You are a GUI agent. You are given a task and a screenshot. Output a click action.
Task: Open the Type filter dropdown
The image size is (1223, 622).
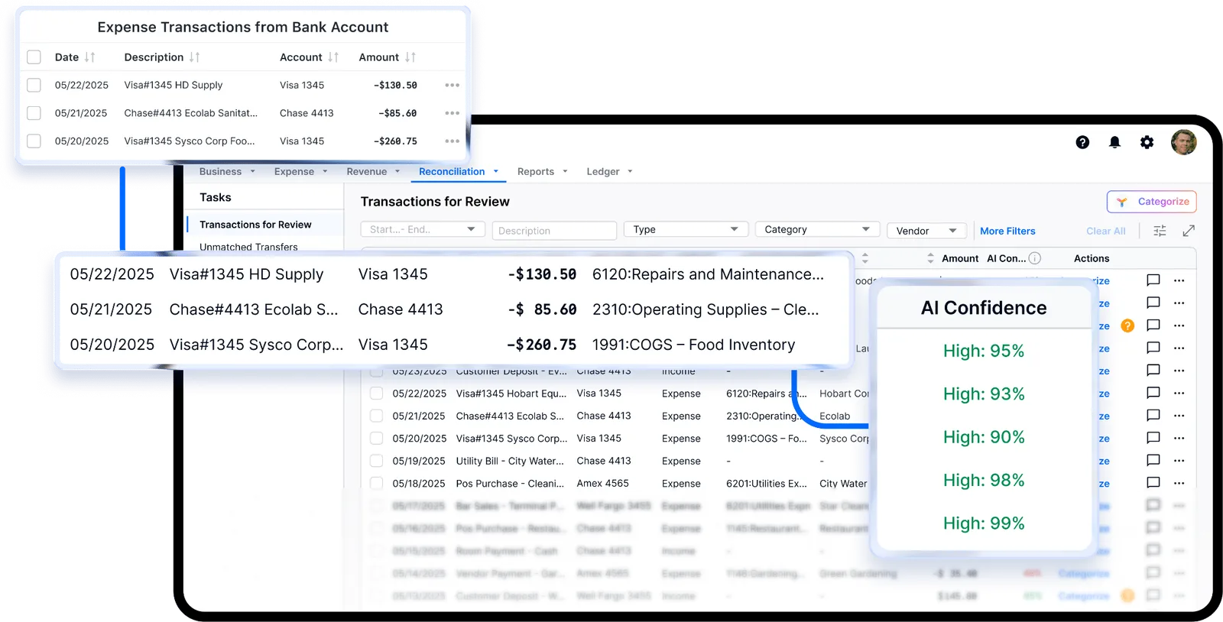[686, 230]
